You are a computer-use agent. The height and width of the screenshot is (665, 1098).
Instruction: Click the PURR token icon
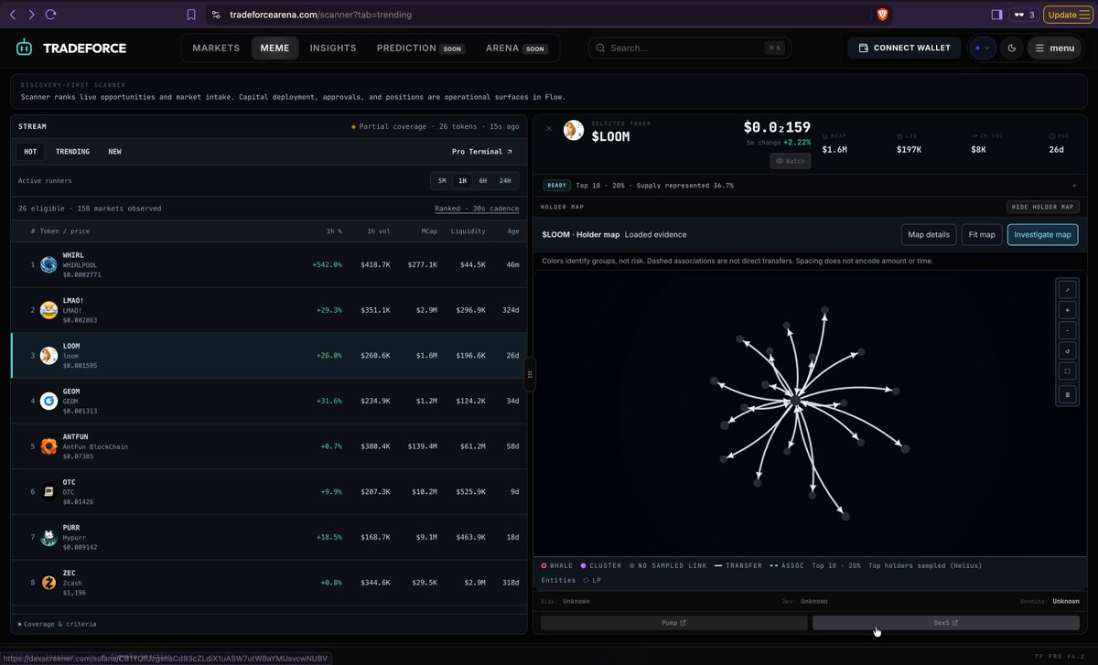coord(48,537)
